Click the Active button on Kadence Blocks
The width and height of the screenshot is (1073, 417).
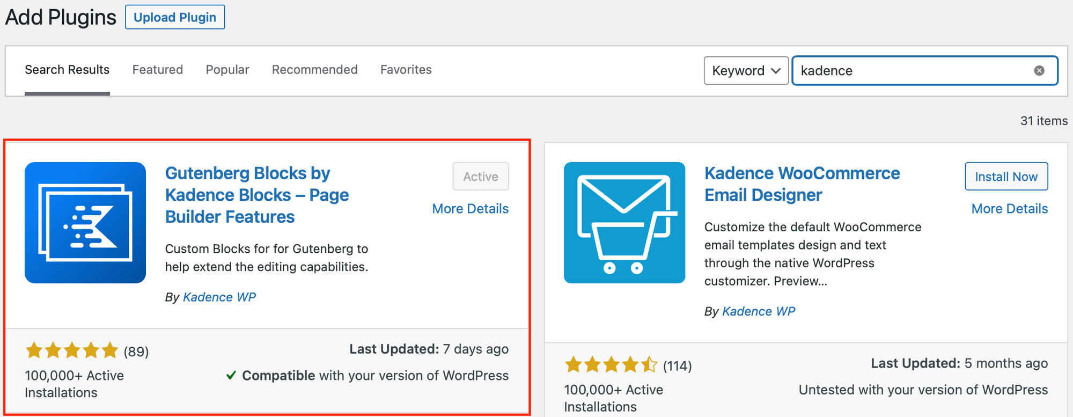pos(481,177)
